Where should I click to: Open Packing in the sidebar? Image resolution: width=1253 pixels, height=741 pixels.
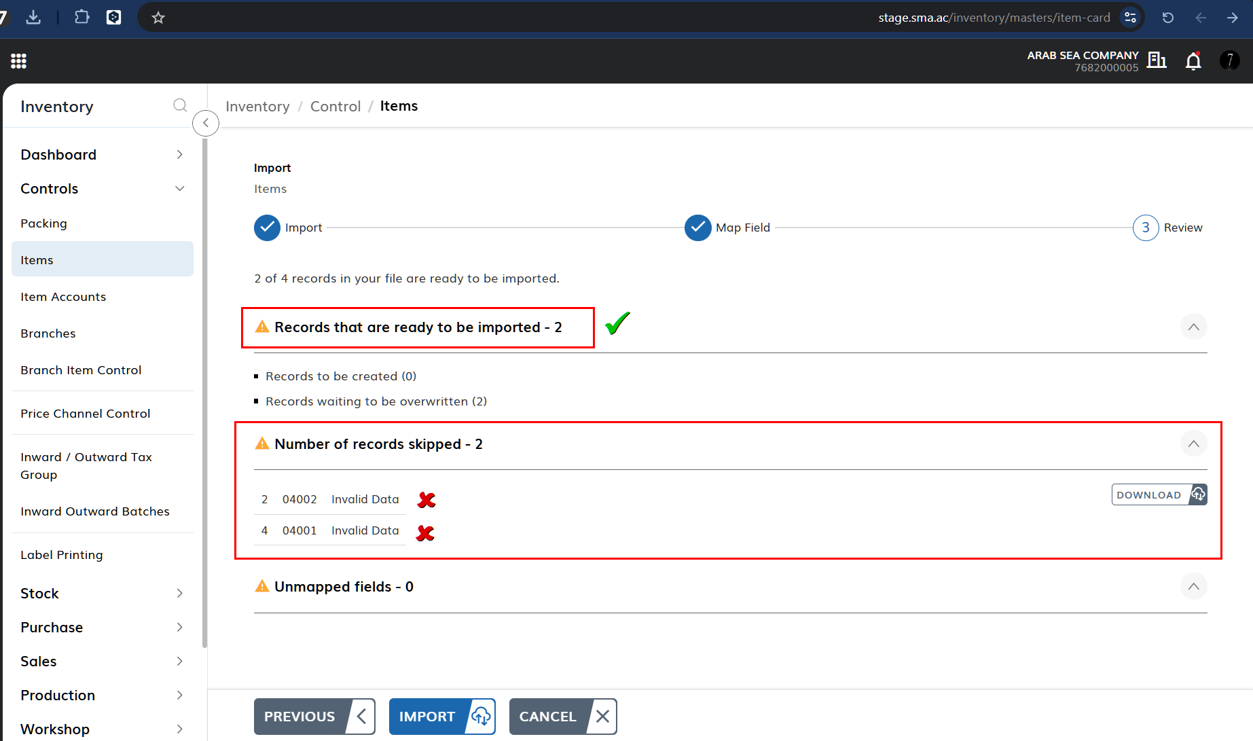(x=102, y=223)
